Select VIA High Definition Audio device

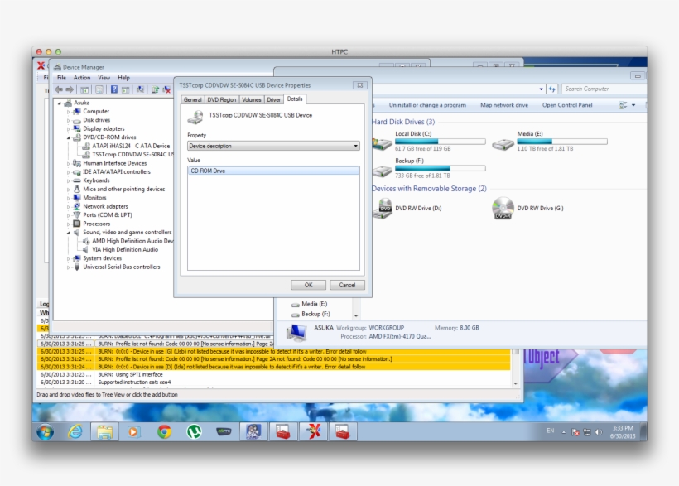click(x=125, y=249)
